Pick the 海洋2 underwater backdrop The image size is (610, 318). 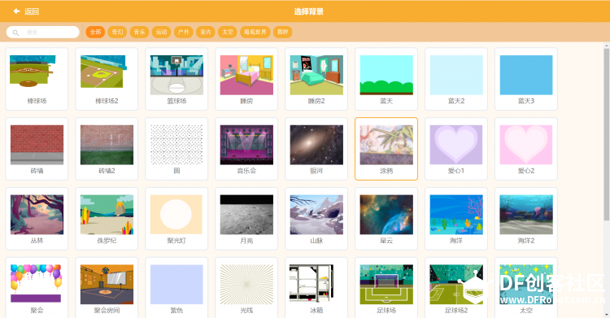coord(526,219)
